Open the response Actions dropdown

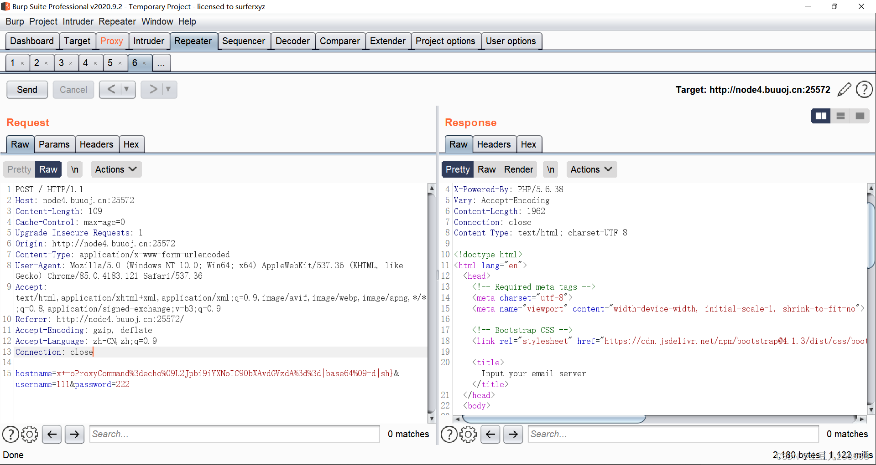click(592, 169)
